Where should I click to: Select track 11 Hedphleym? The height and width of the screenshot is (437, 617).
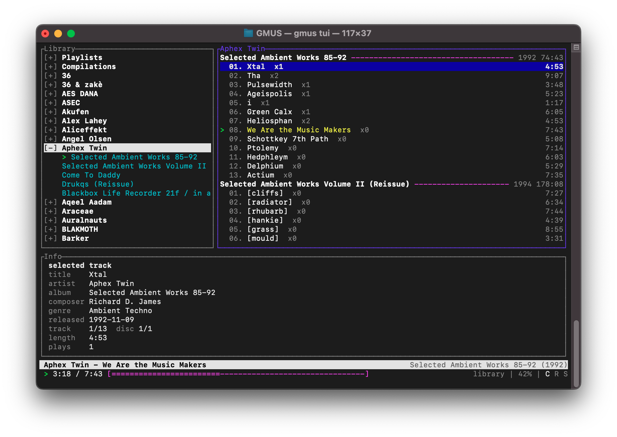(391, 157)
